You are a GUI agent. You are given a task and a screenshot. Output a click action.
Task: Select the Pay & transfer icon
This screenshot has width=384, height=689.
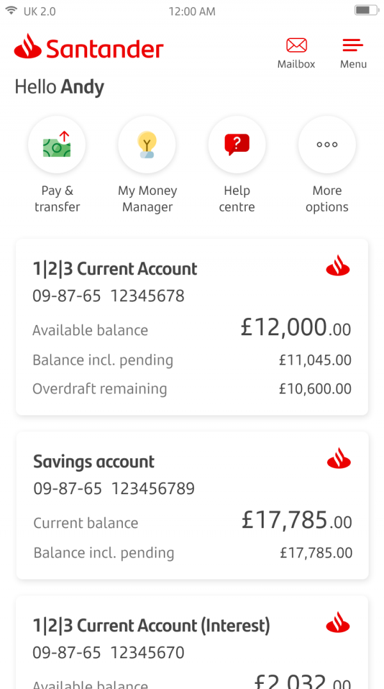tap(57, 145)
